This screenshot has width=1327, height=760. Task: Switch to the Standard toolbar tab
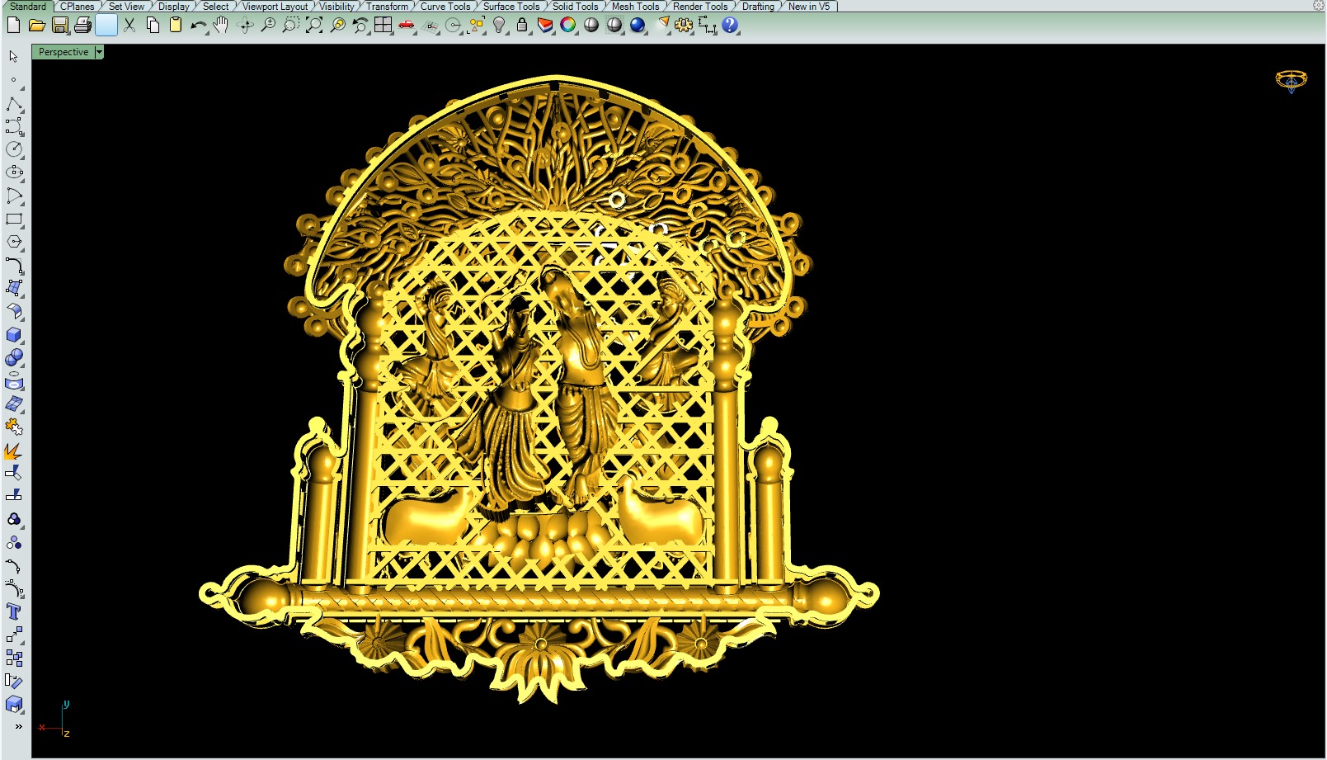coord(28,7)
